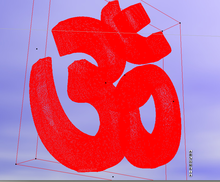This screenshot has height=182, width=220.
Task: Click the topmost A icon in the side toolbar
Action: (x=191, y=151)
